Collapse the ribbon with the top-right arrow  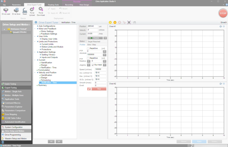[x=223, y=5]
